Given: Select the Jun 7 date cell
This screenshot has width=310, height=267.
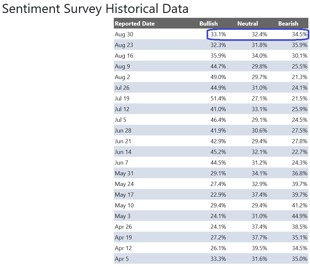Looking at the screenshot, I should [x=121, y=163].
